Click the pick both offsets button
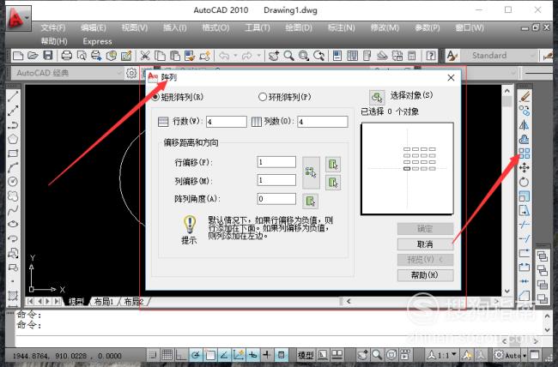 click(x=311, y=172)
